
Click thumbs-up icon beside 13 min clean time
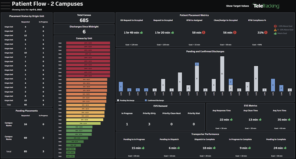260,120
